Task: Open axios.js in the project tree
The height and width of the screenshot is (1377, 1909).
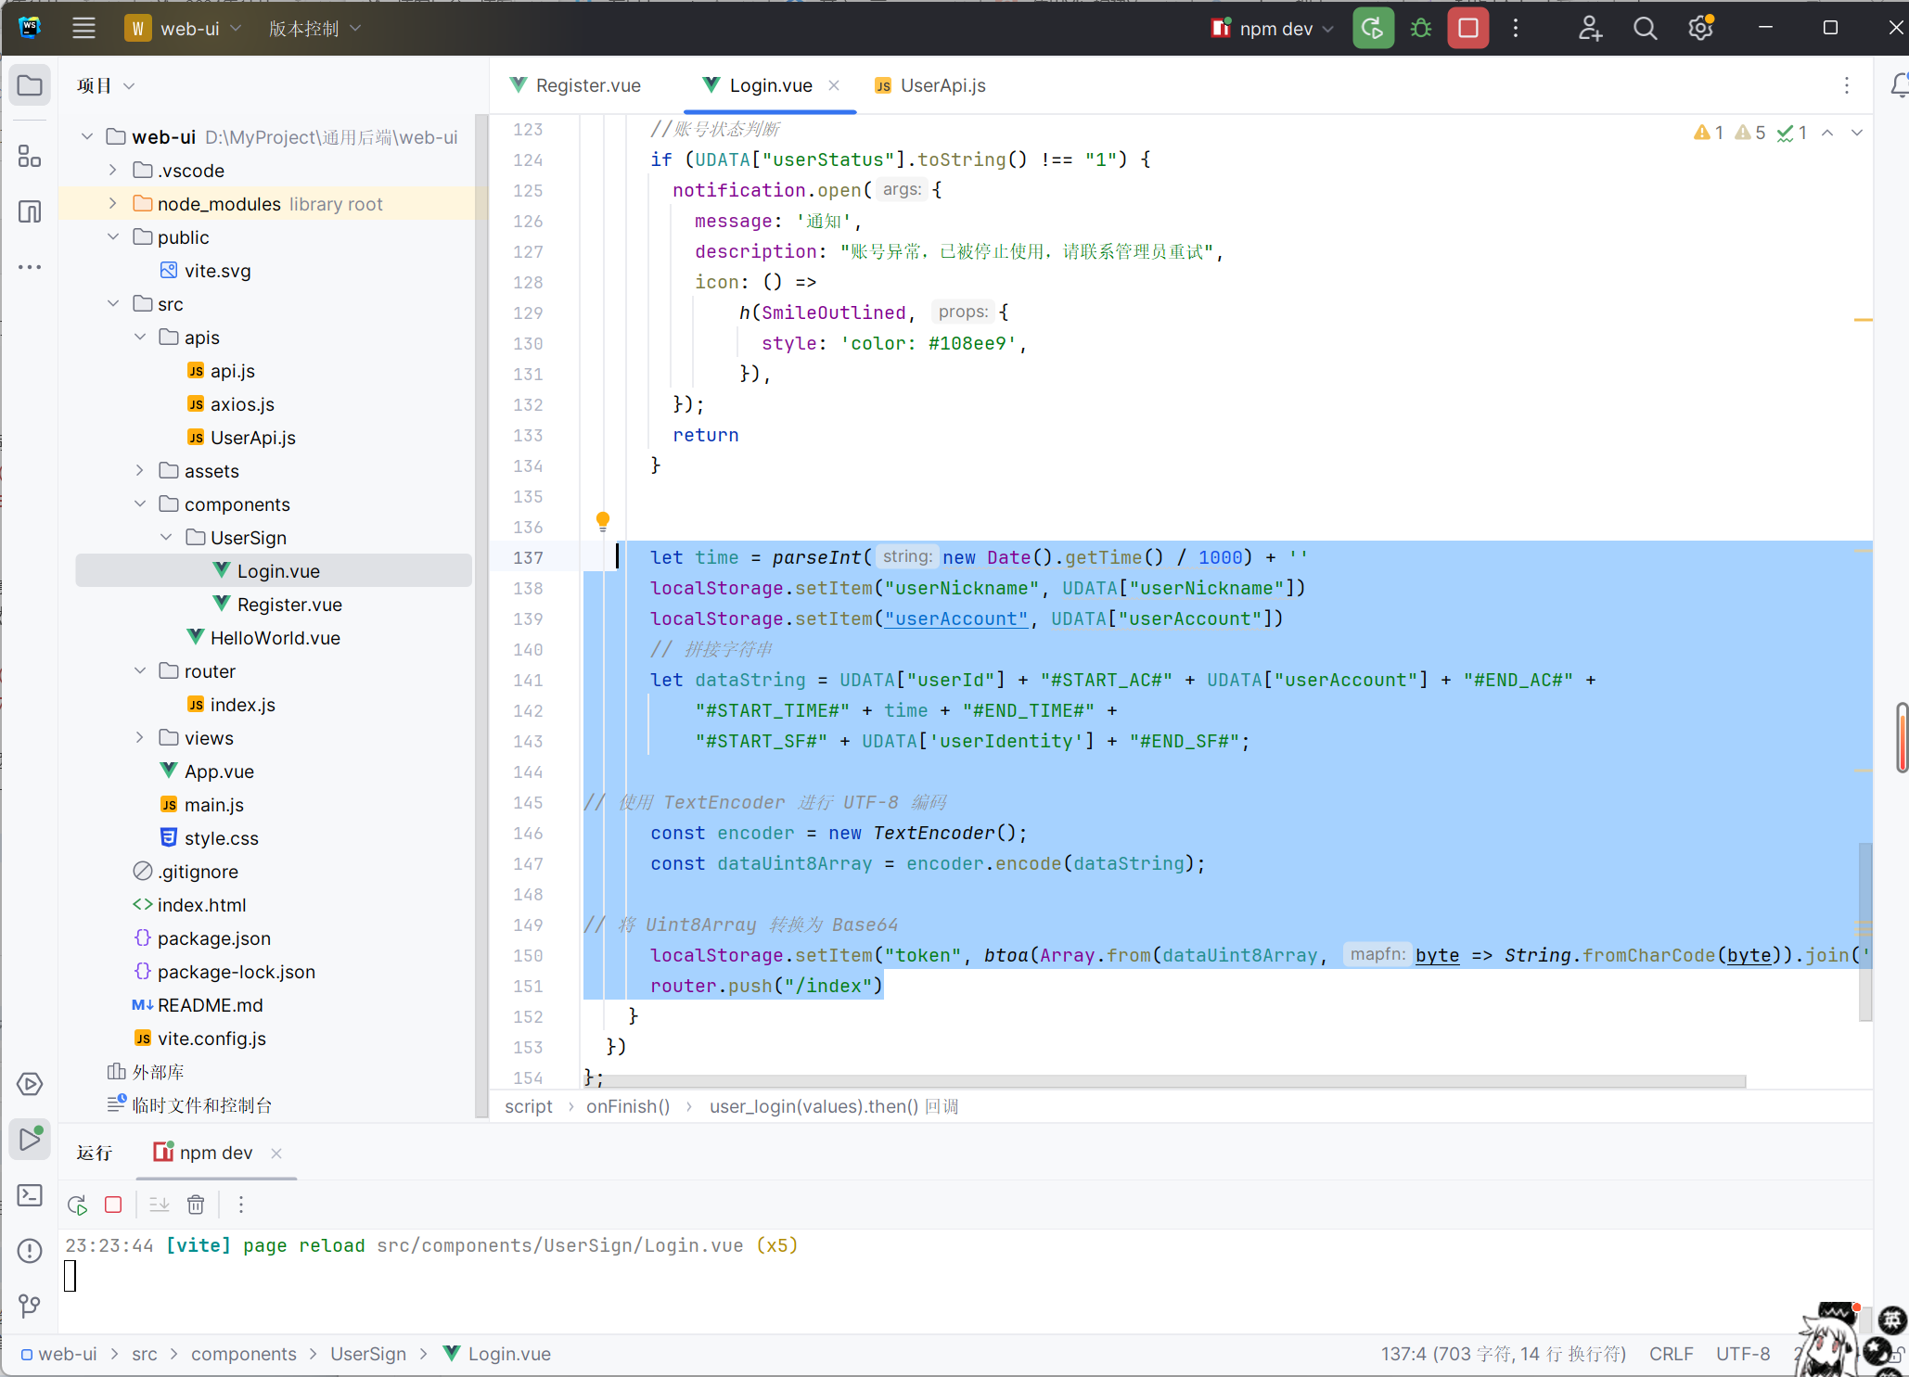Action: pyautogui.click(x=241, y=403)
